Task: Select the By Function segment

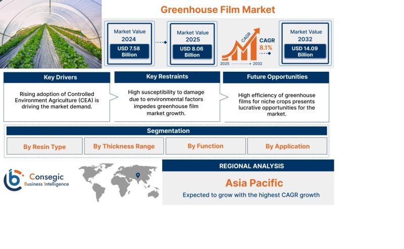Action: tap(206, 146)
